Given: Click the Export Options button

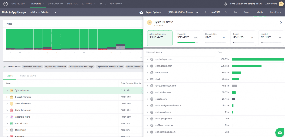Looking at the screenshot, I should tap(150, 12).
